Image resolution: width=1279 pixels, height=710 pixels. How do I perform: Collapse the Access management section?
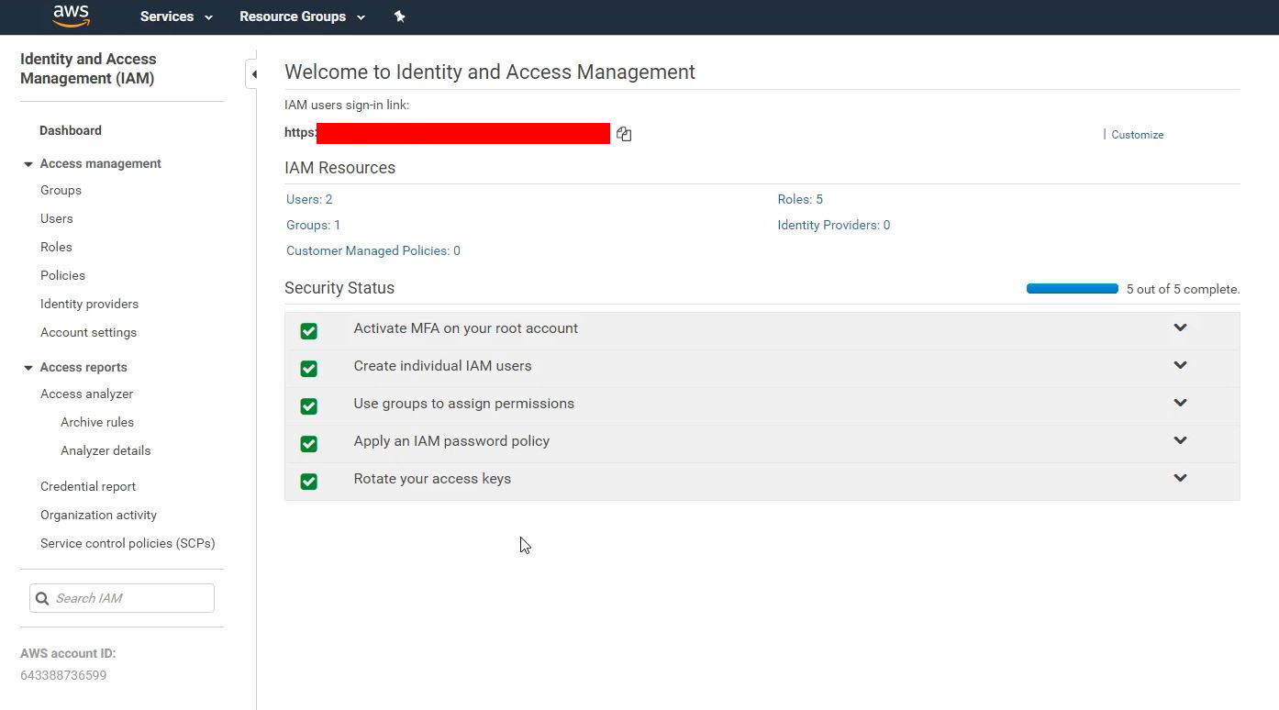tap(28, 164)
